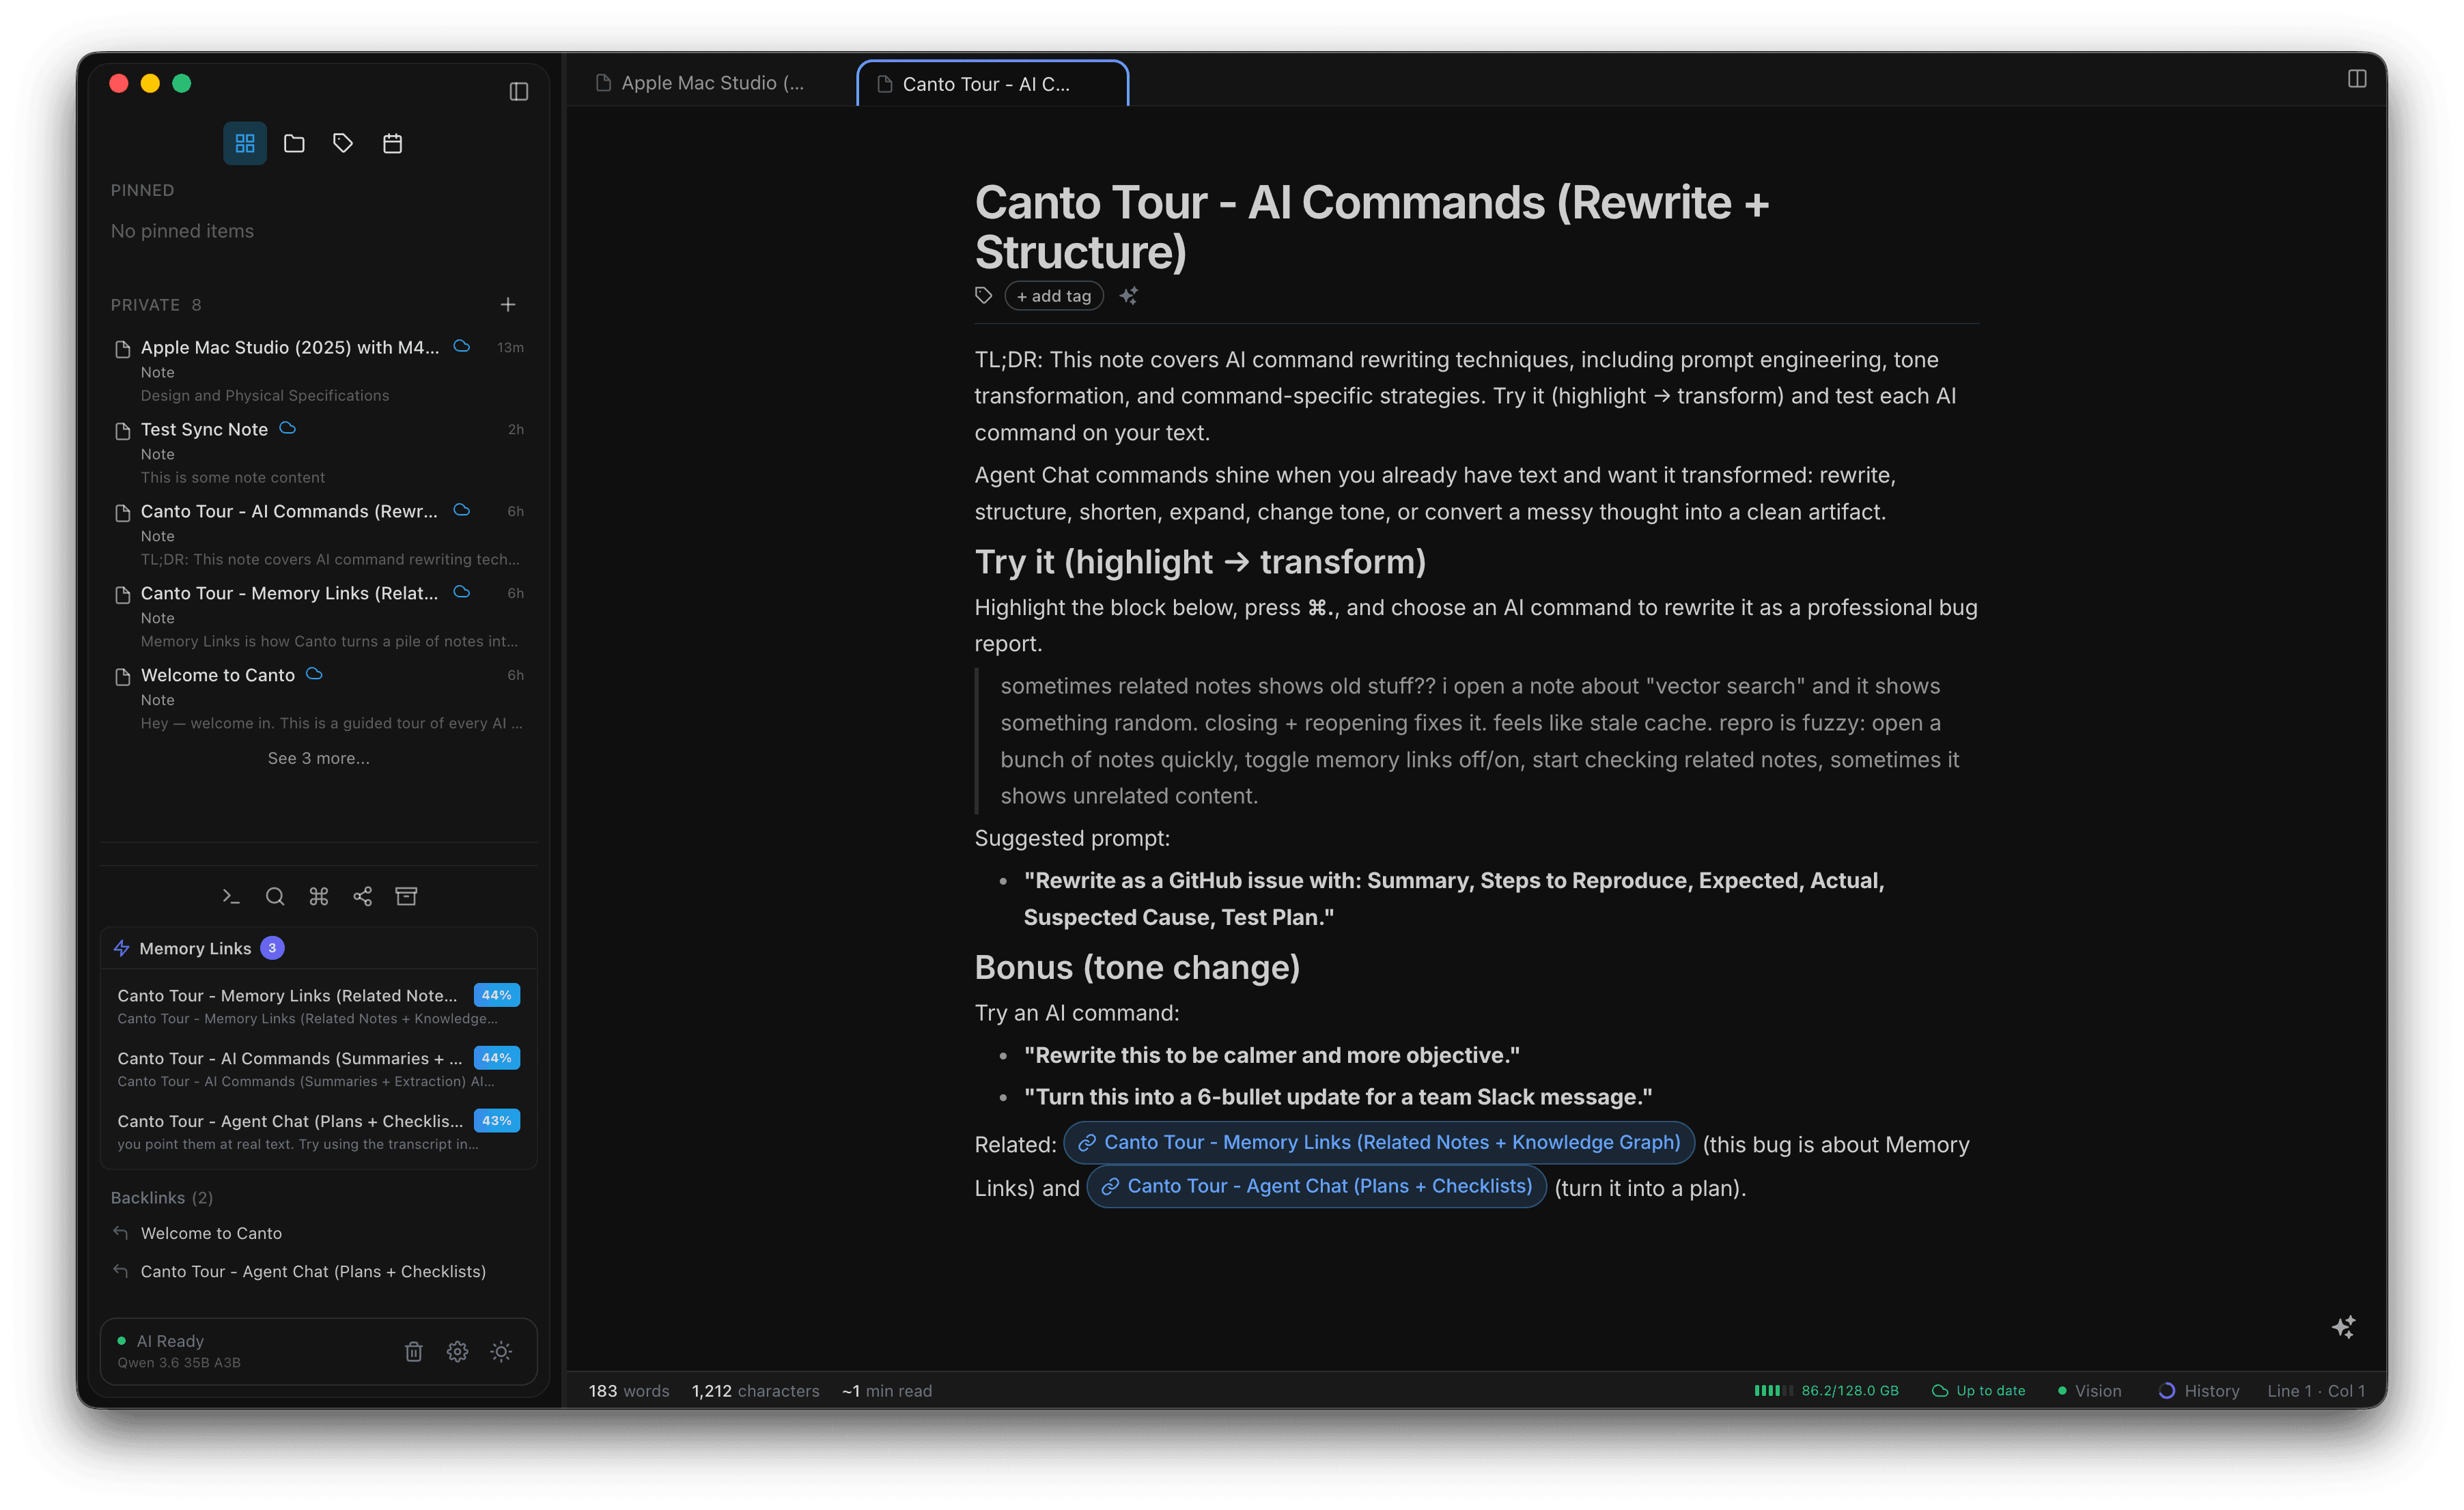Screen dimensions: 2464x1510
Task: Open backlink Canto Tour - Agent Chat (Plans + Checklists)
Action: (313, 1271)
